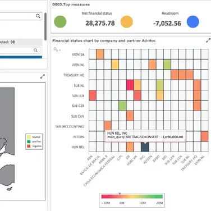Click the SUB NL / TREASURY HQ orange cell
211x211 pixels.
197,85
